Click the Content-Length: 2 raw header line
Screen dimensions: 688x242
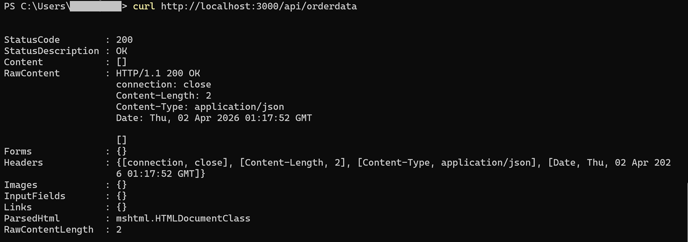(x=163, y=95)
